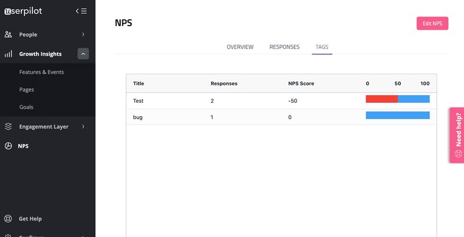The width and height of the screenshot is (464, 237).
Task: Select the Tags tab
Action: tap(322, 47)
